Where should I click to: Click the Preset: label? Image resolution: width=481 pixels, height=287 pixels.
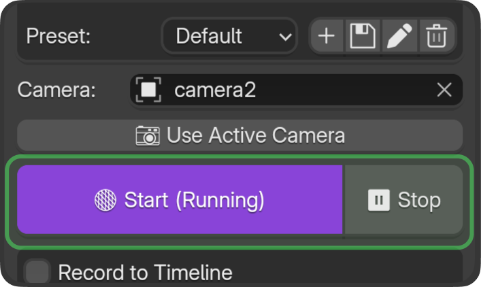point(58,35)
